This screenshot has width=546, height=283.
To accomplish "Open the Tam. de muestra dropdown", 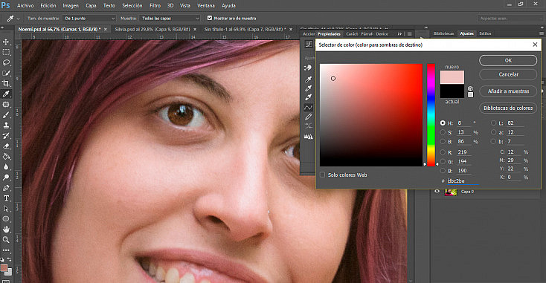I will coord(89,18).
